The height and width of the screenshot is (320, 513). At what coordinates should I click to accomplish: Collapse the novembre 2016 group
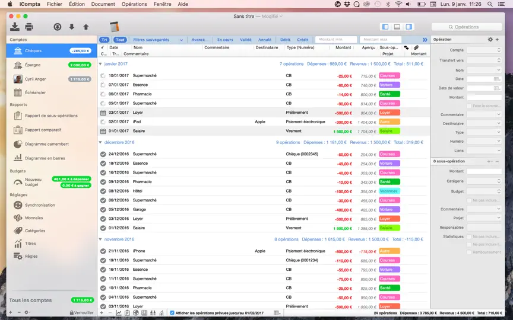[100, 239]
